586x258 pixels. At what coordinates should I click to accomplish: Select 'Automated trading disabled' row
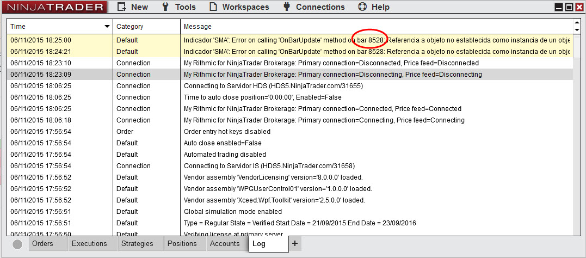pyautogui.click(x=290, y=155)
